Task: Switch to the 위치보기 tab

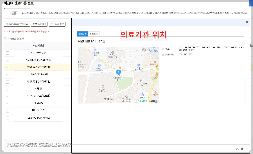Action: tap(83, 34)
